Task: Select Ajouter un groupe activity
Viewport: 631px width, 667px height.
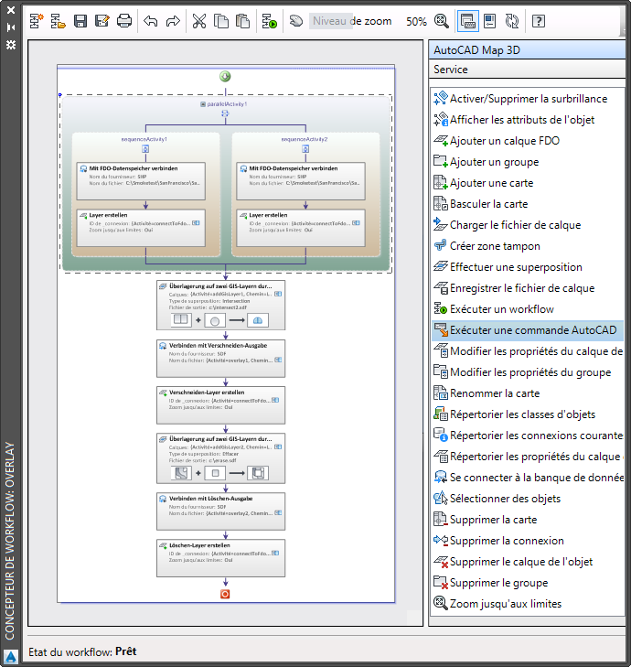Action: [x=528, y=162]
